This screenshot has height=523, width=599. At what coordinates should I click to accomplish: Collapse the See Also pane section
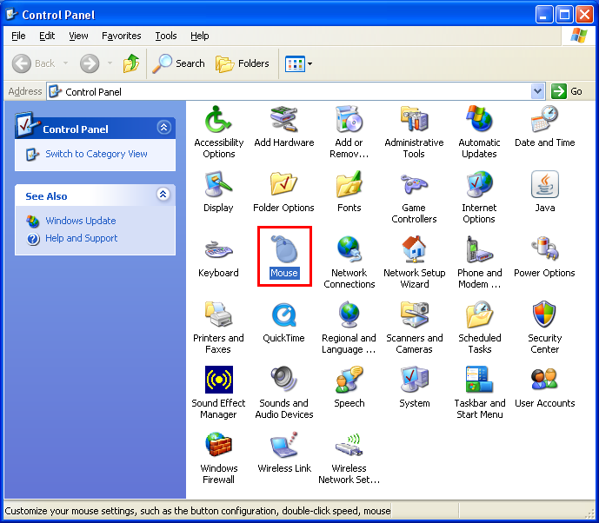163,195
